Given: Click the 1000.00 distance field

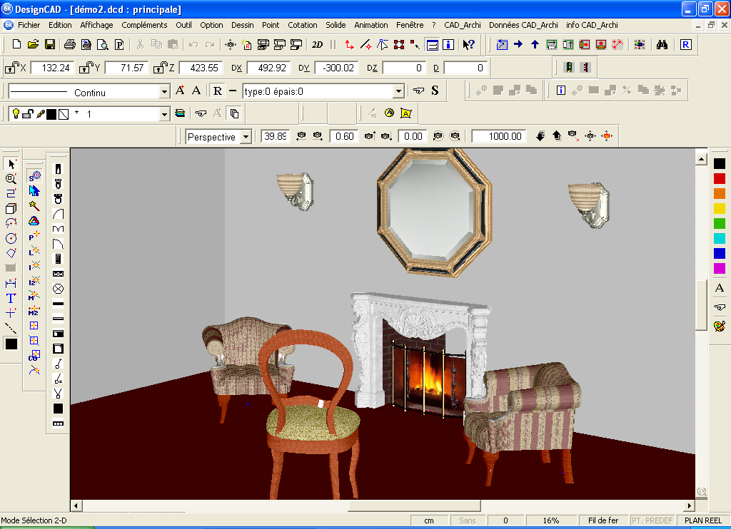Looking at the screenshot, I should click(498, 136).
